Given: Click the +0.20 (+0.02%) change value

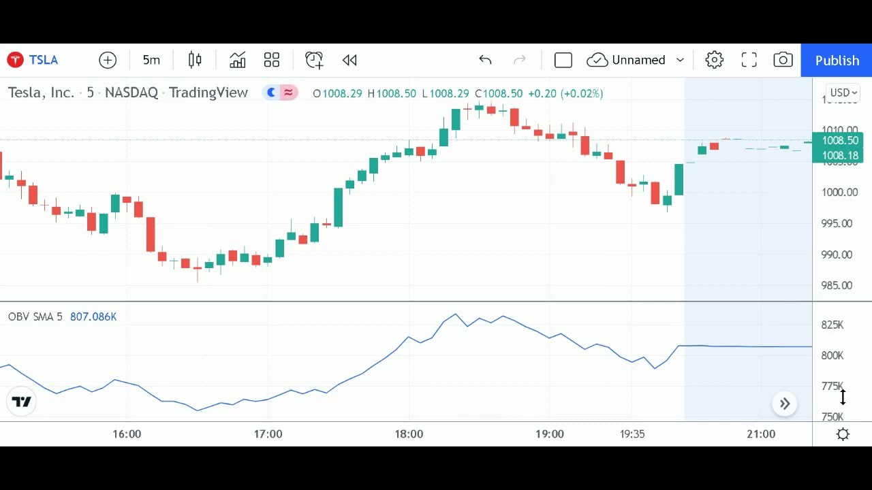Looking at the screenshot, I should [565, 93].
